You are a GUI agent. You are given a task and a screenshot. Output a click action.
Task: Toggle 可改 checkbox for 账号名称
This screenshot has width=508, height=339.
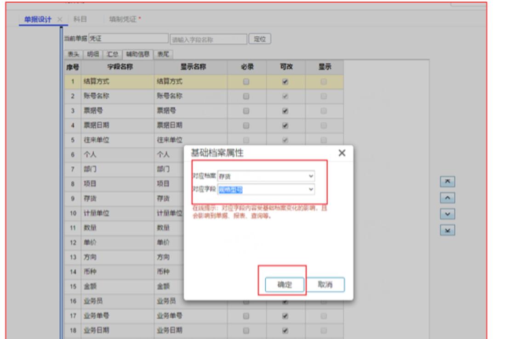pos(285,96)
